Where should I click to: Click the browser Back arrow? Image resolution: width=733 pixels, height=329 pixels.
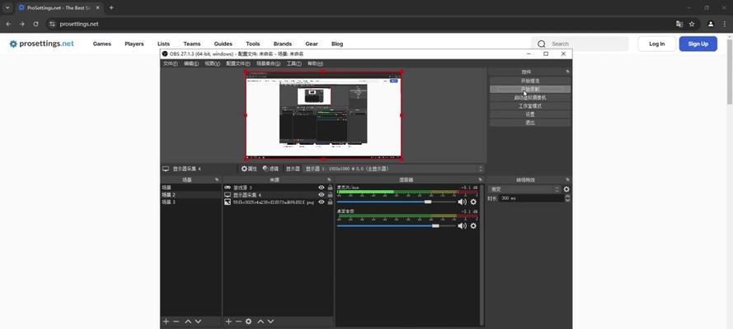coord(8,24)
